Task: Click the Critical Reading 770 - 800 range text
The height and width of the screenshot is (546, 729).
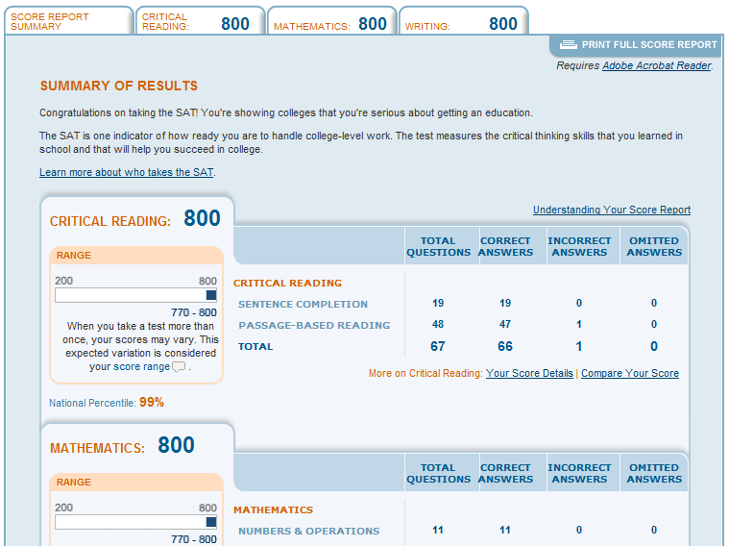Action: (194, 312)
